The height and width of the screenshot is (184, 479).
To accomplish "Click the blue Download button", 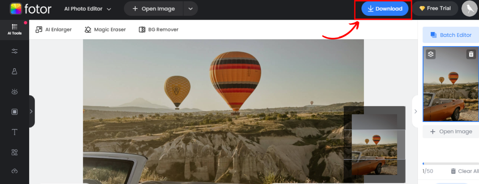I will 385,9.
